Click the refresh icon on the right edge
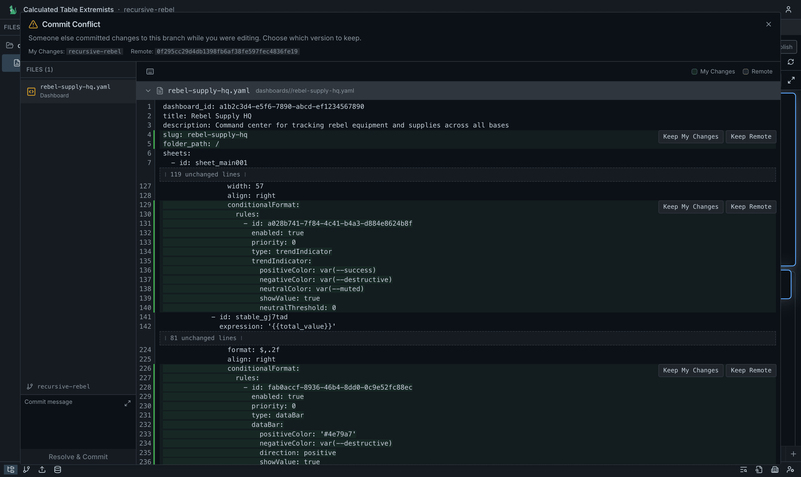801x477 pixels. pyautogui.click(x=791, y=62)
